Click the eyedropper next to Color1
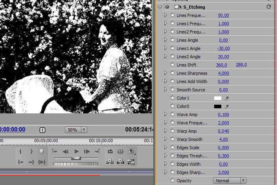This screenshot has height=185, width=277. [x=227, y=98]
